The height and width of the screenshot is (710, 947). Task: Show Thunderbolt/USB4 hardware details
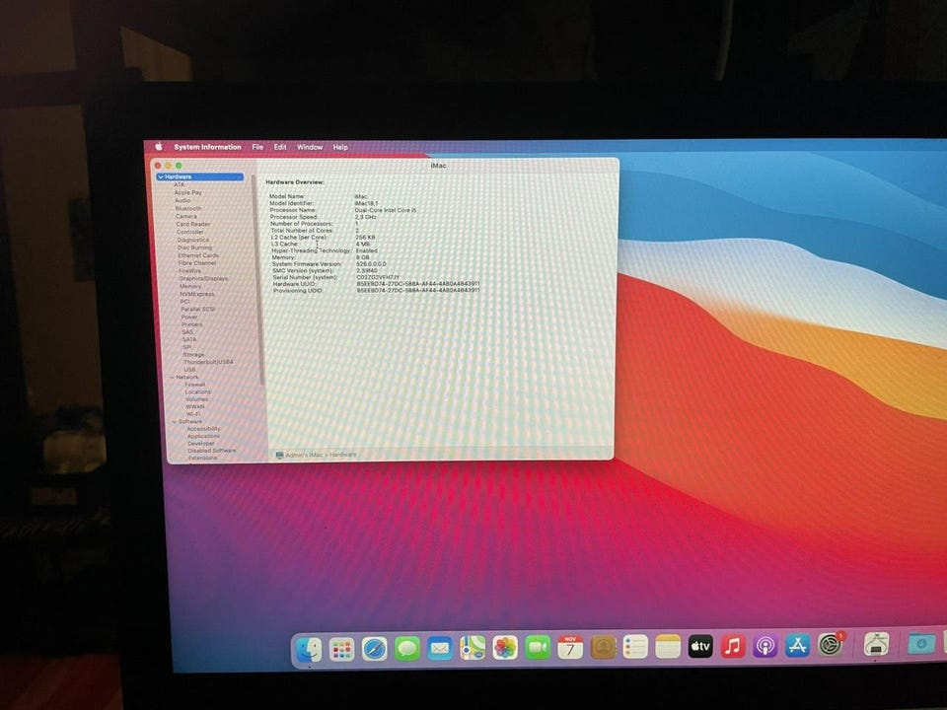pos(208,362)
